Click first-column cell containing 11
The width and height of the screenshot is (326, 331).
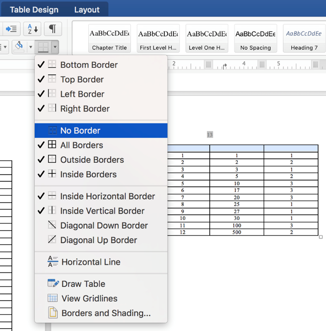pos(188,225)
